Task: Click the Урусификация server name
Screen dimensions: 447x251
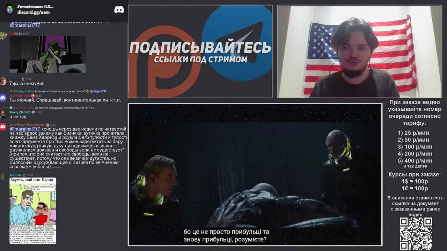Action: coord(35,6)
